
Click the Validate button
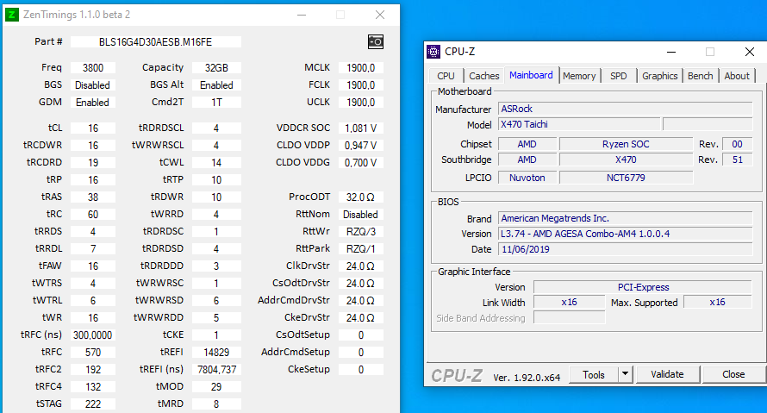667,374
